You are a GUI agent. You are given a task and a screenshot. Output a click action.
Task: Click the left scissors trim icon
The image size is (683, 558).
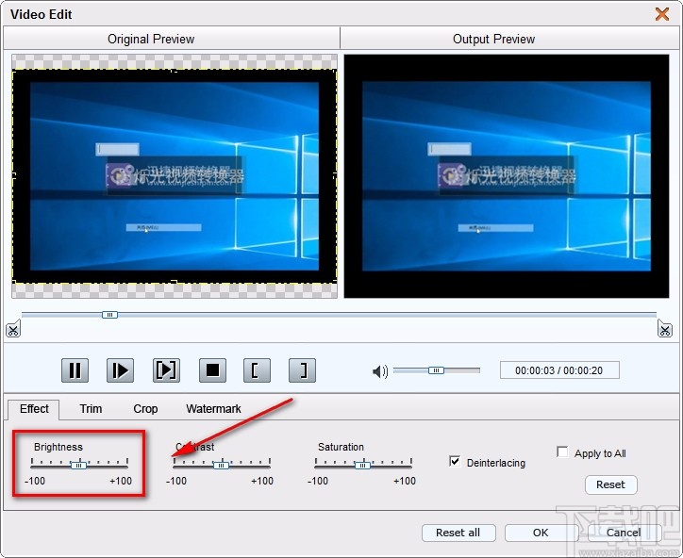pyautogui.click(x=13, y=330)
